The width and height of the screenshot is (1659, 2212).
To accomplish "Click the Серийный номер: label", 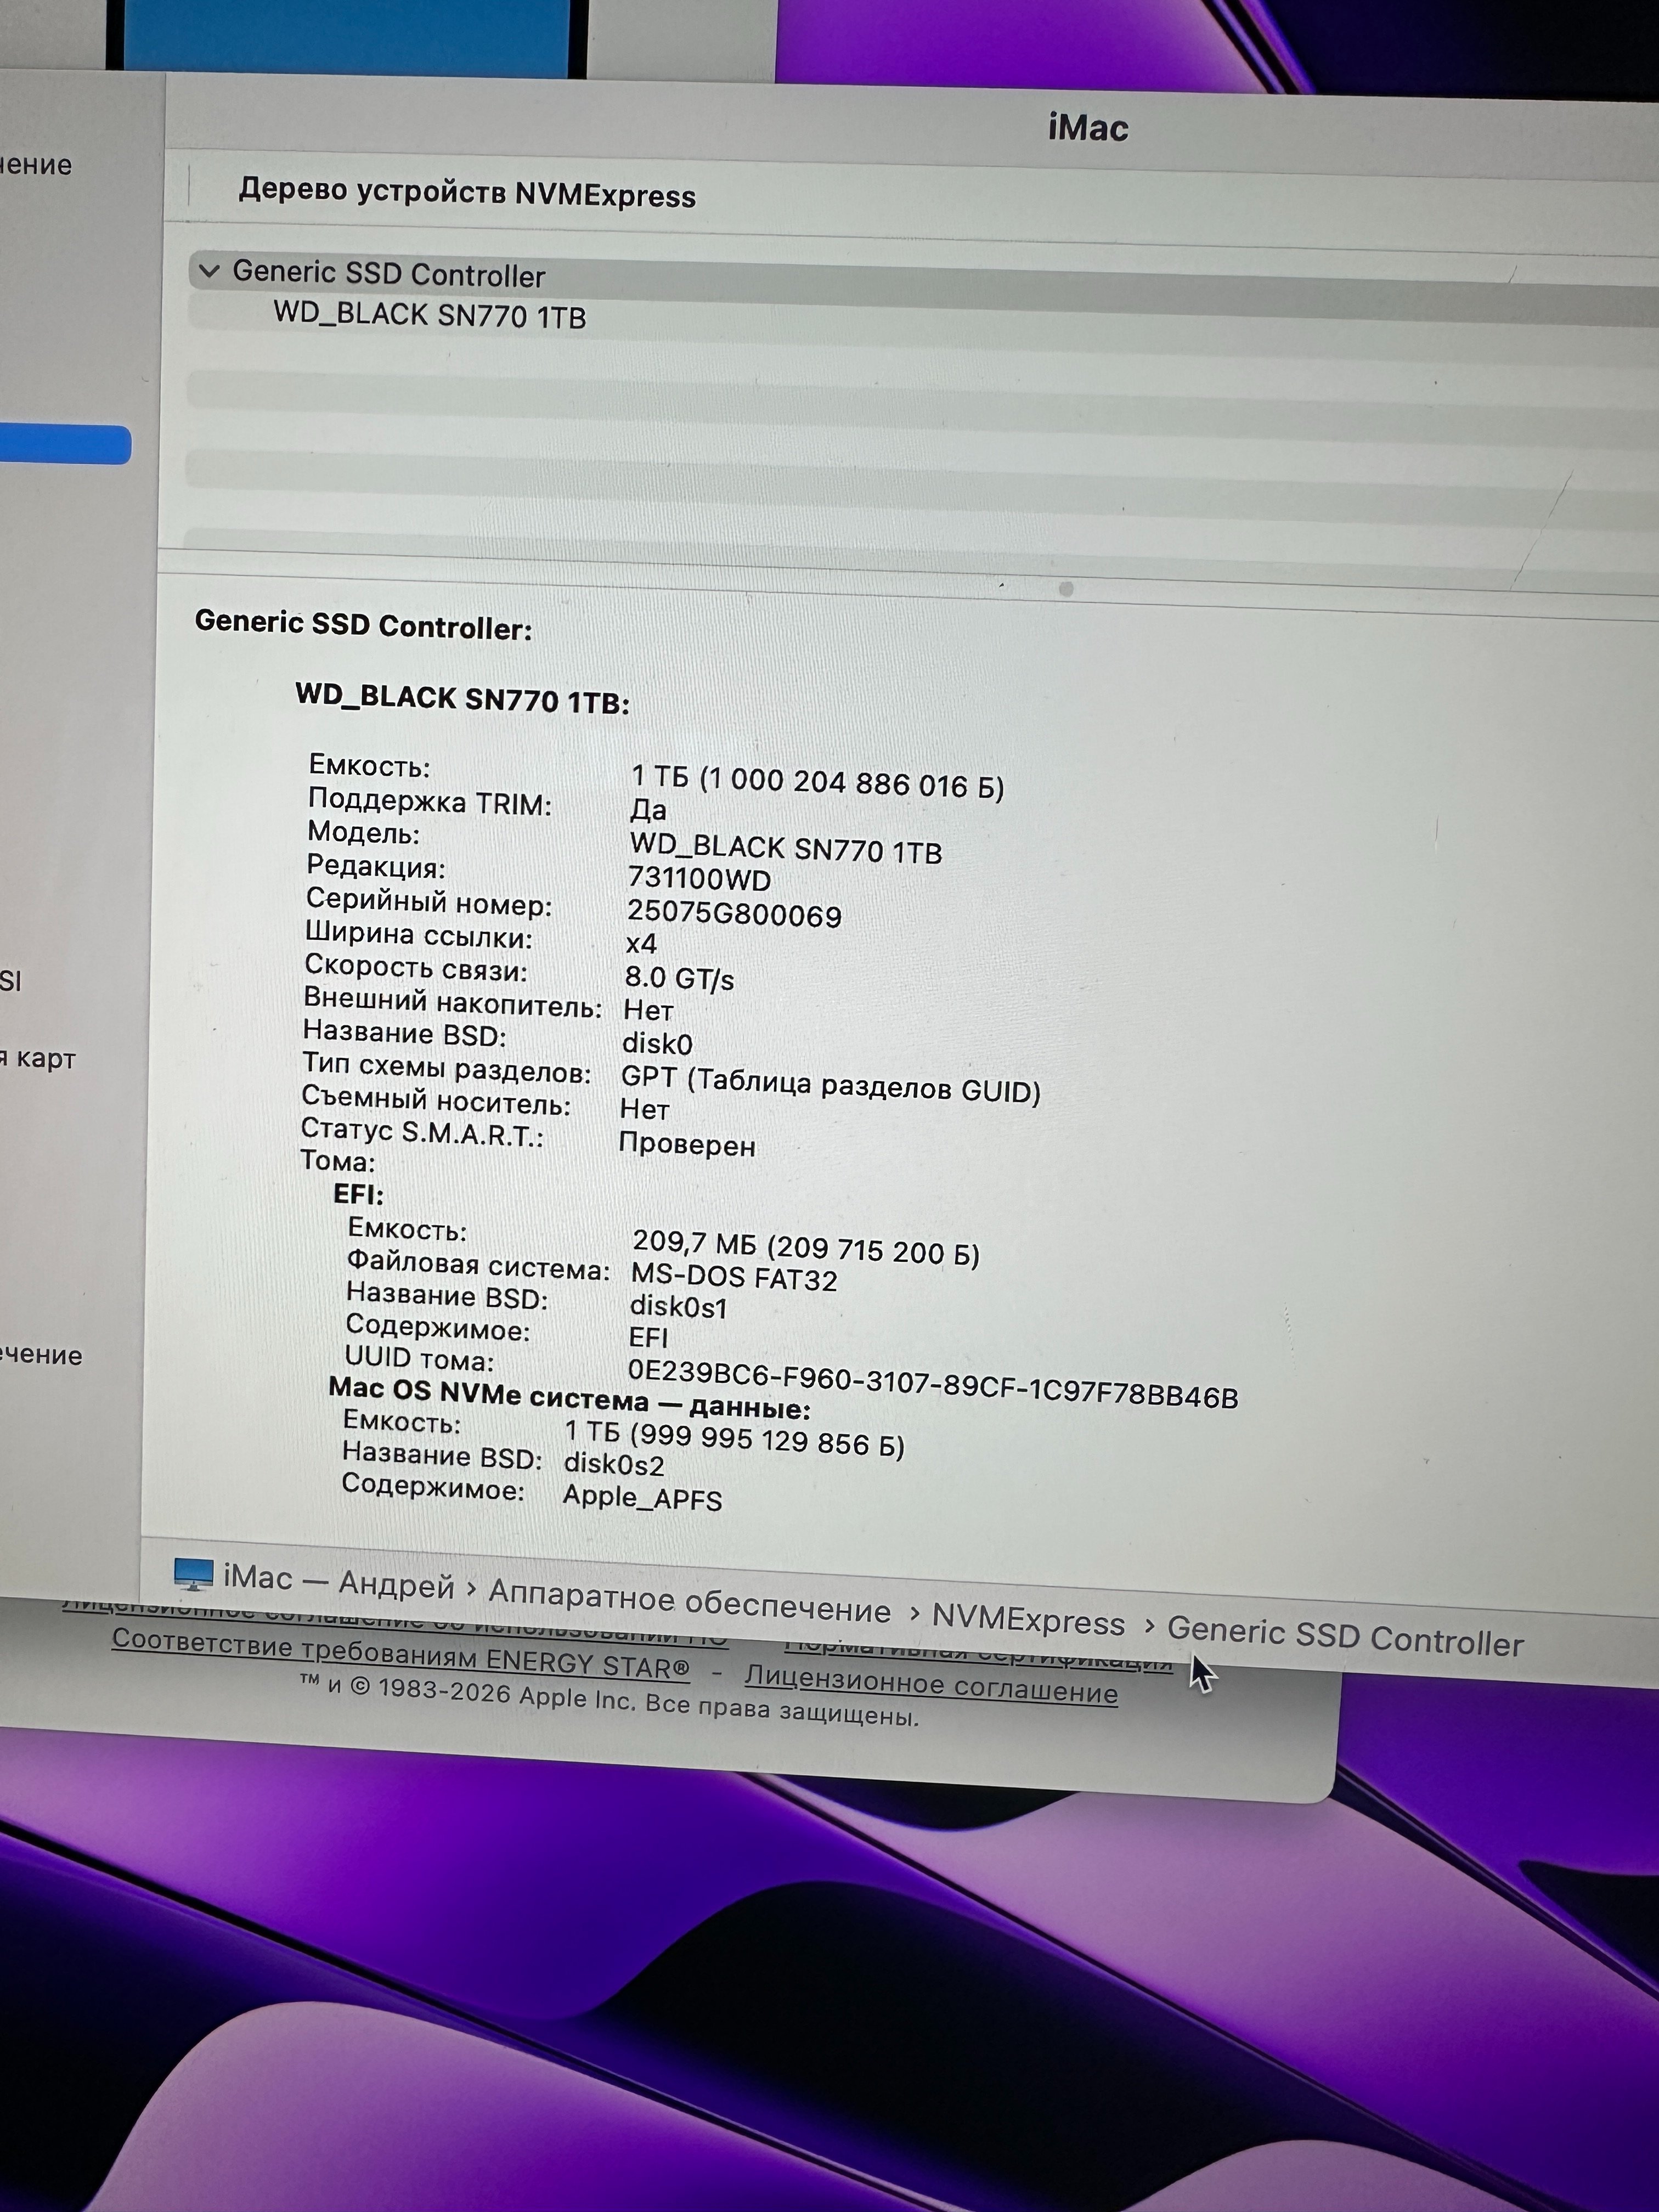I will coord(428,902).
